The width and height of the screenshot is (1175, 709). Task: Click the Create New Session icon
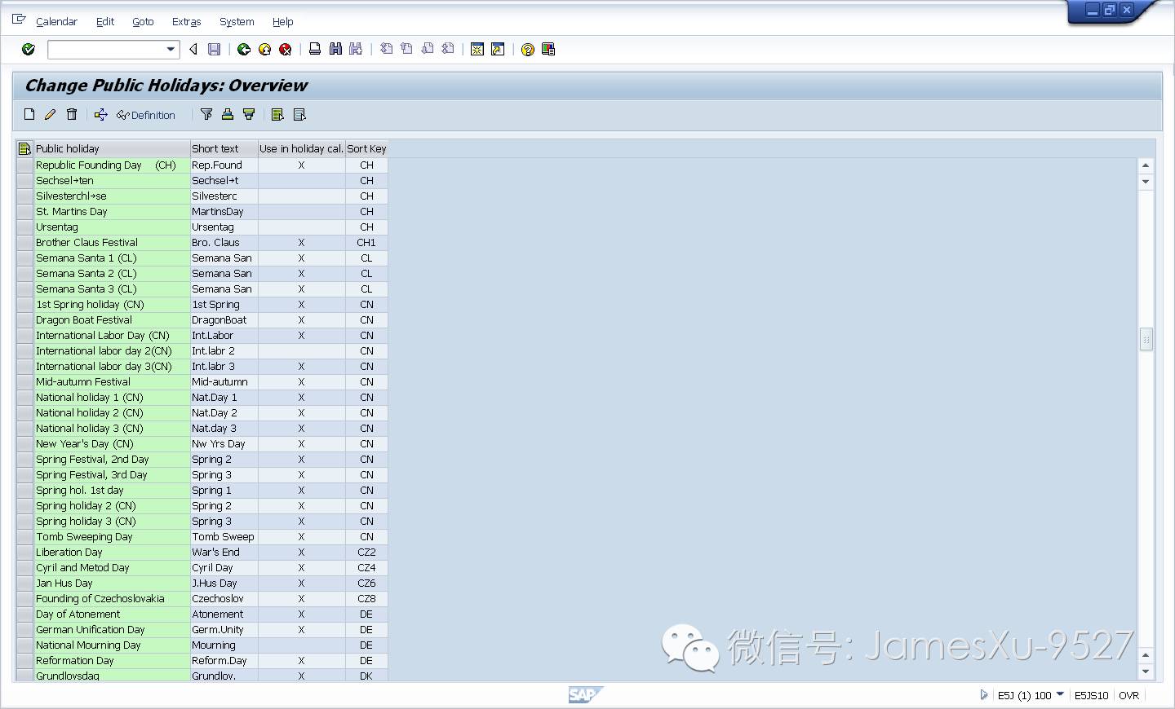[477, 50]
